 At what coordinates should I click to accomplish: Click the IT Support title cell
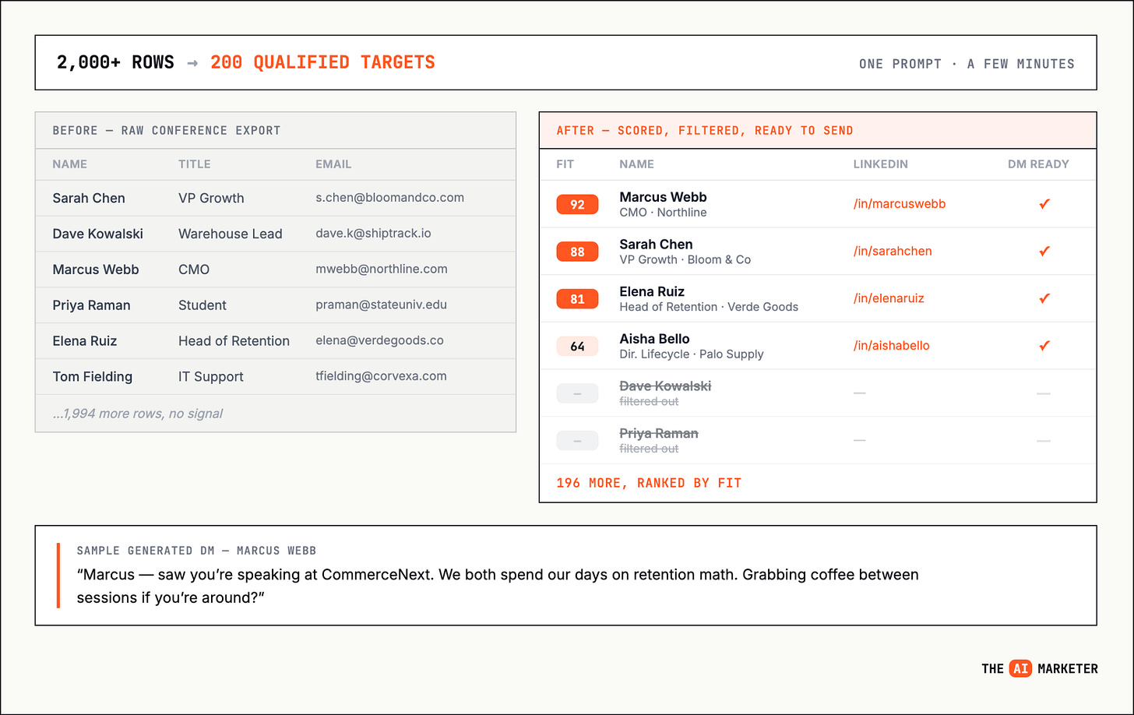[x=211, y=377]
